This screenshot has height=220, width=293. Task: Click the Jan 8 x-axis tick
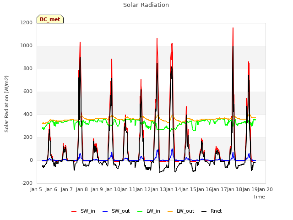coord(82,189)
